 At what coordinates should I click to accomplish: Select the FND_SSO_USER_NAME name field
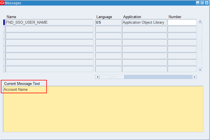[x=49, y=22]
